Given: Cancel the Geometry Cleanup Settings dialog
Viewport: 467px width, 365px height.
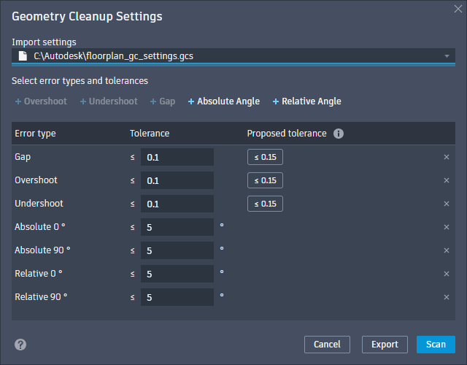Looking at the screenshot, I should click(327, 345).
